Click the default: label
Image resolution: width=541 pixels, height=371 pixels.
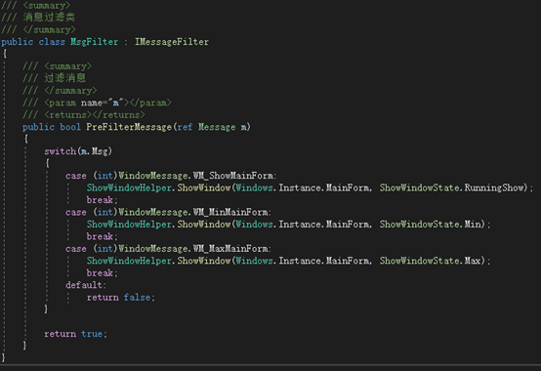(x=86, y=285)
